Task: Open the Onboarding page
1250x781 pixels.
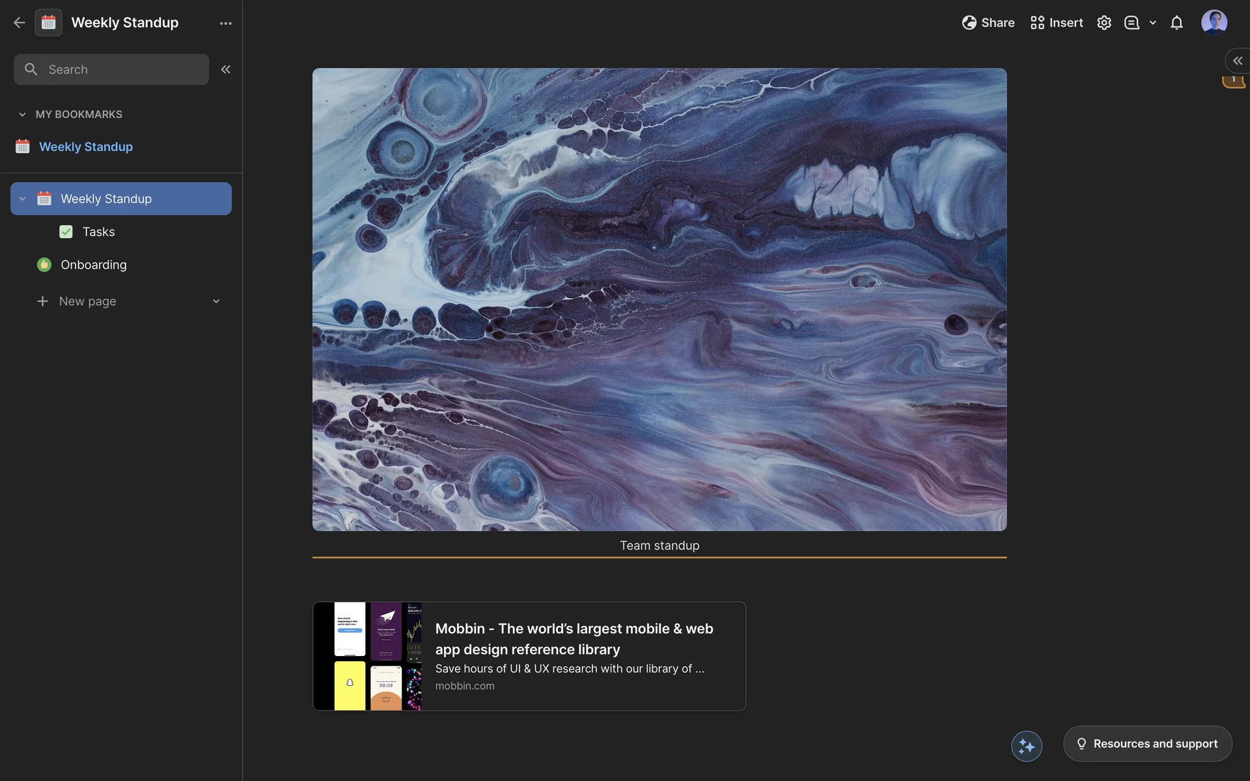Action: tap(93, 265)
